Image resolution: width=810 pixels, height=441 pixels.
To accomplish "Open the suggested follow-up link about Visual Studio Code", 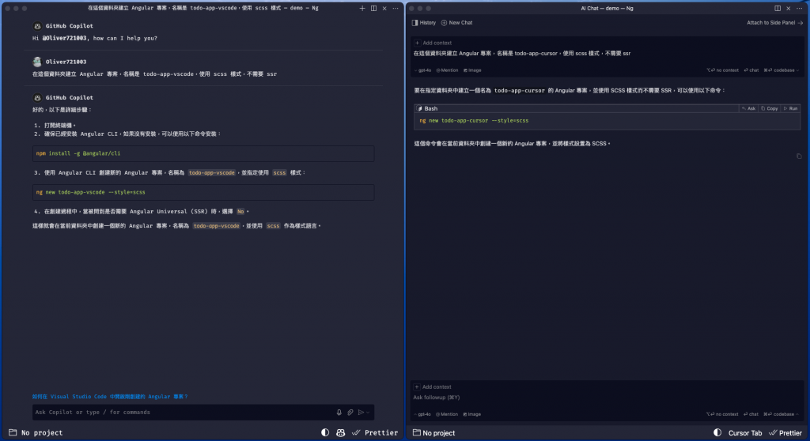I will 110,397.
